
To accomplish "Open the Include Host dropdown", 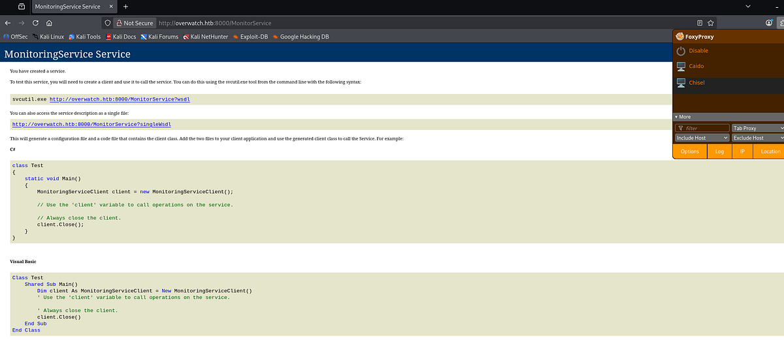I will pyautogui.click(x=702, y=138).
